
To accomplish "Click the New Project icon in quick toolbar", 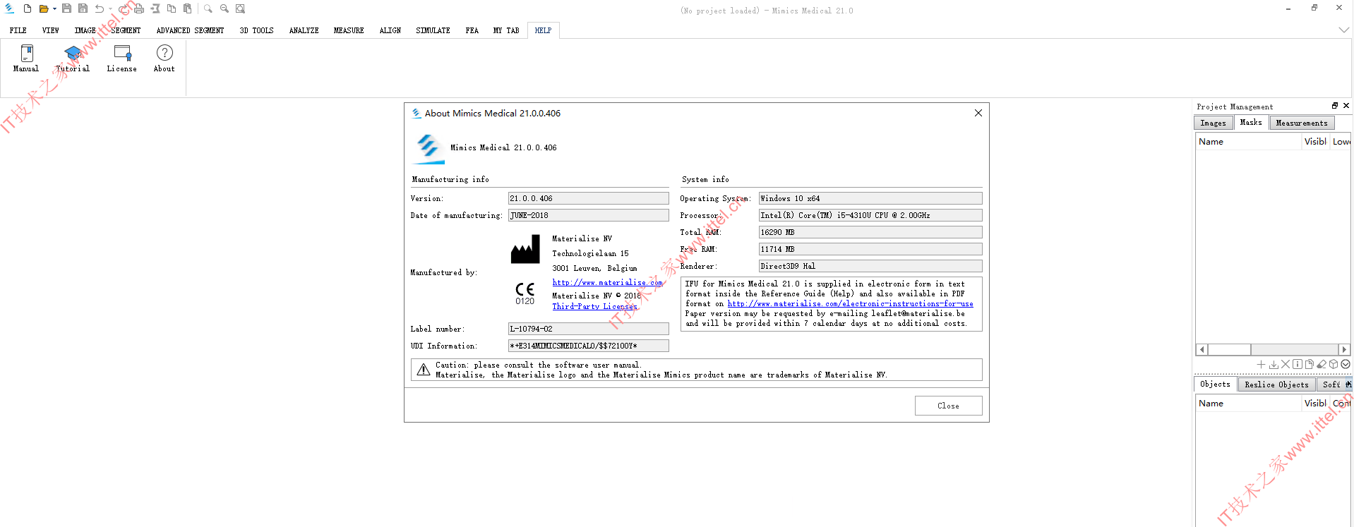I will (x=28, y=8).
